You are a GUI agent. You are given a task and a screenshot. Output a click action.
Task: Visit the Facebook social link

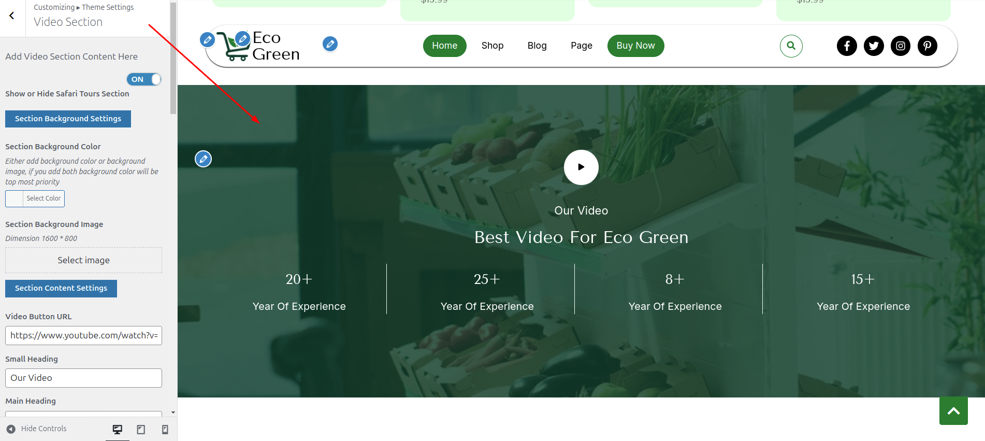pyautogui.click(x=847, y=46)
